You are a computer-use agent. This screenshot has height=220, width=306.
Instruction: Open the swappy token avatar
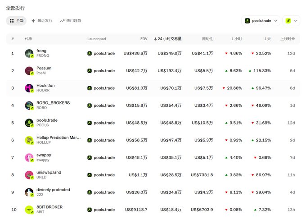tap(29, 158)
